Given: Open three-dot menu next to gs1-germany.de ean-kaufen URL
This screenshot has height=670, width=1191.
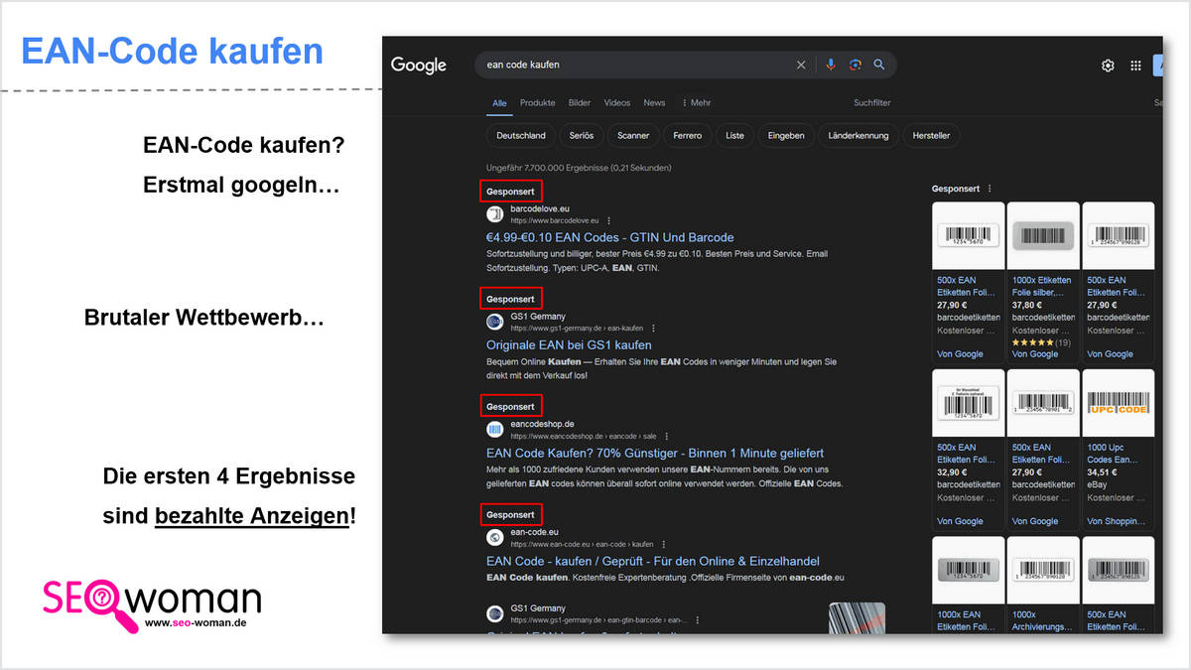Looking at the screenshot, I should tap(653, 329).
